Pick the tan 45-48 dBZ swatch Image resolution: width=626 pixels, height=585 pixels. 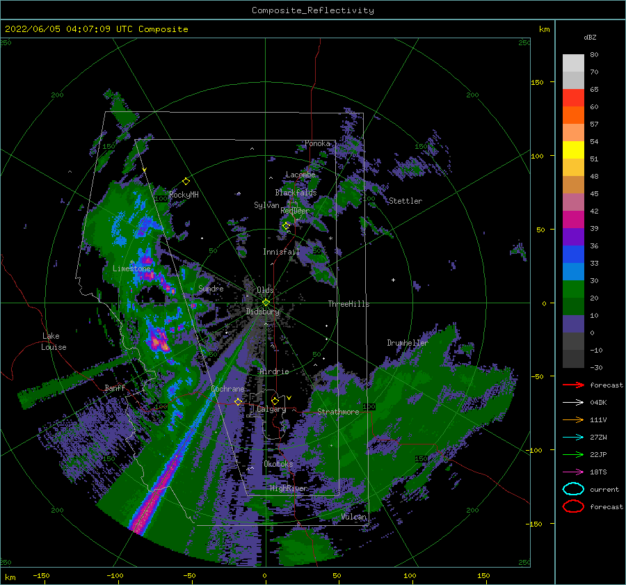click(573, 184)
